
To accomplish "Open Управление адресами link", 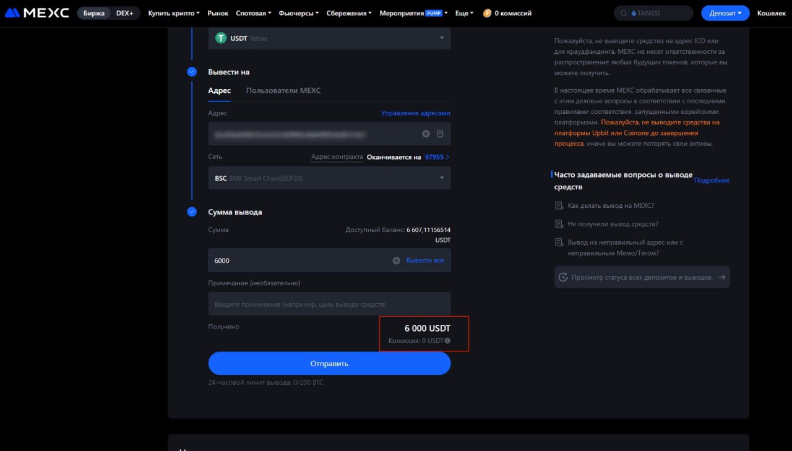I will 416,113.
